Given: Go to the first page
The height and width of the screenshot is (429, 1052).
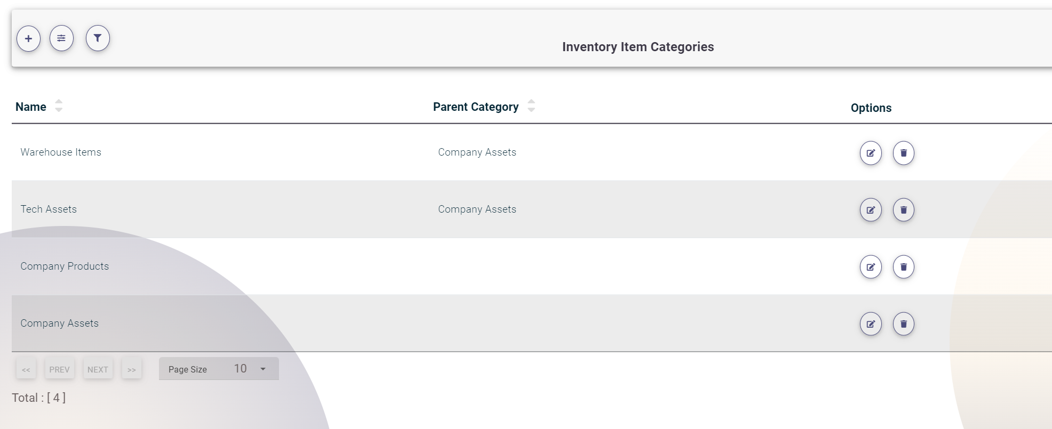Looking at the screenshot, I should click(26, 369).
